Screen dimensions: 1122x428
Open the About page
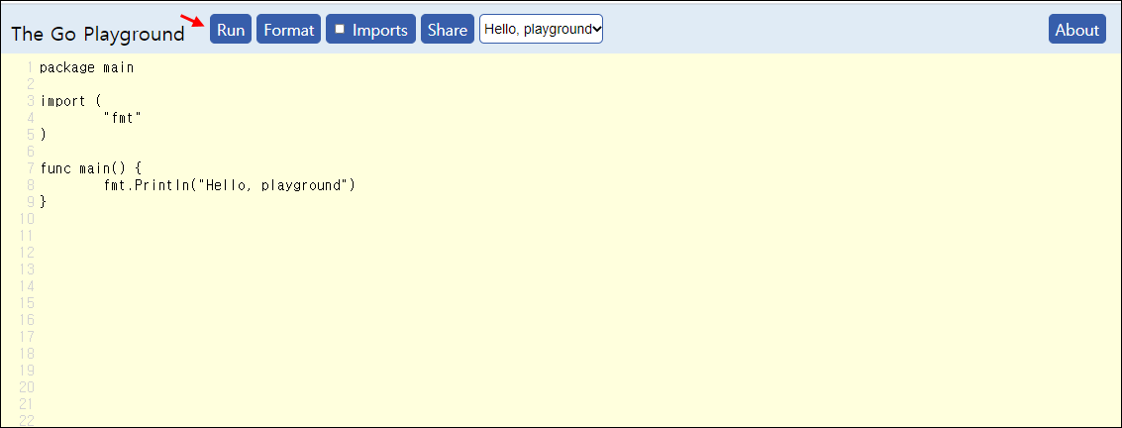click(1076, 30)
